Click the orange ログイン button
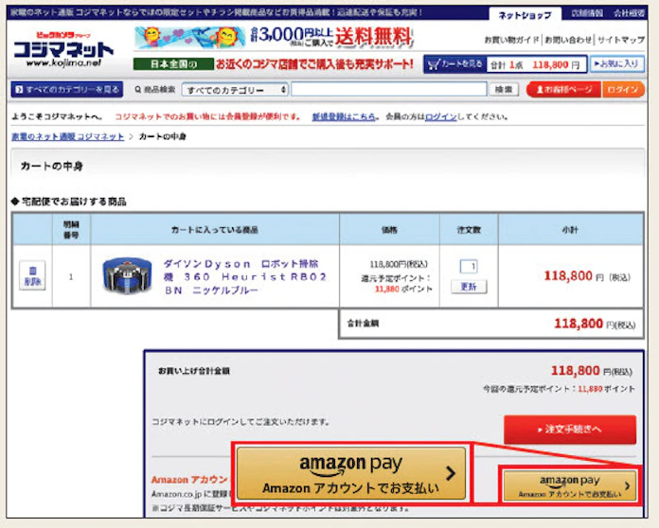Screen dimensions: 659x528 coord(623,90)
